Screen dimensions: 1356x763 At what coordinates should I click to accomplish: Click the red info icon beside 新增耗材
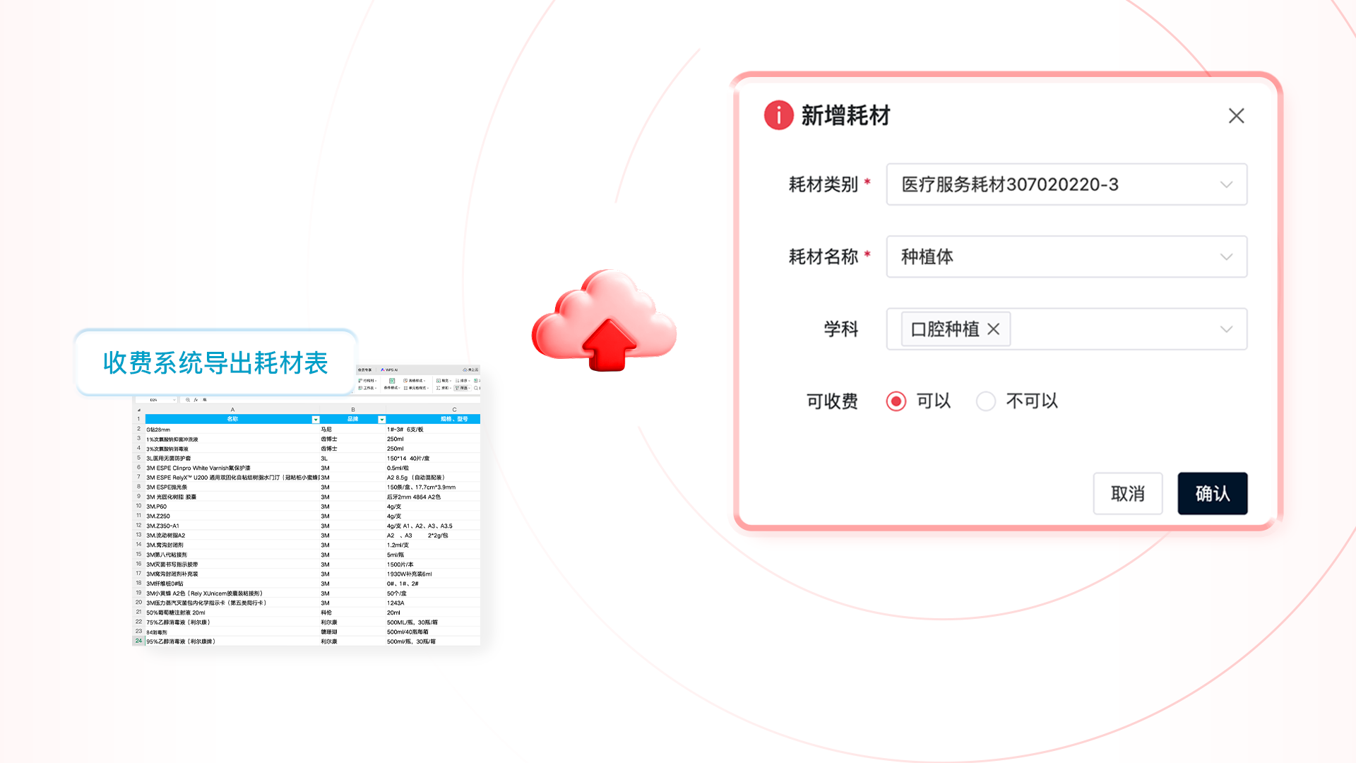coord(779,114)
